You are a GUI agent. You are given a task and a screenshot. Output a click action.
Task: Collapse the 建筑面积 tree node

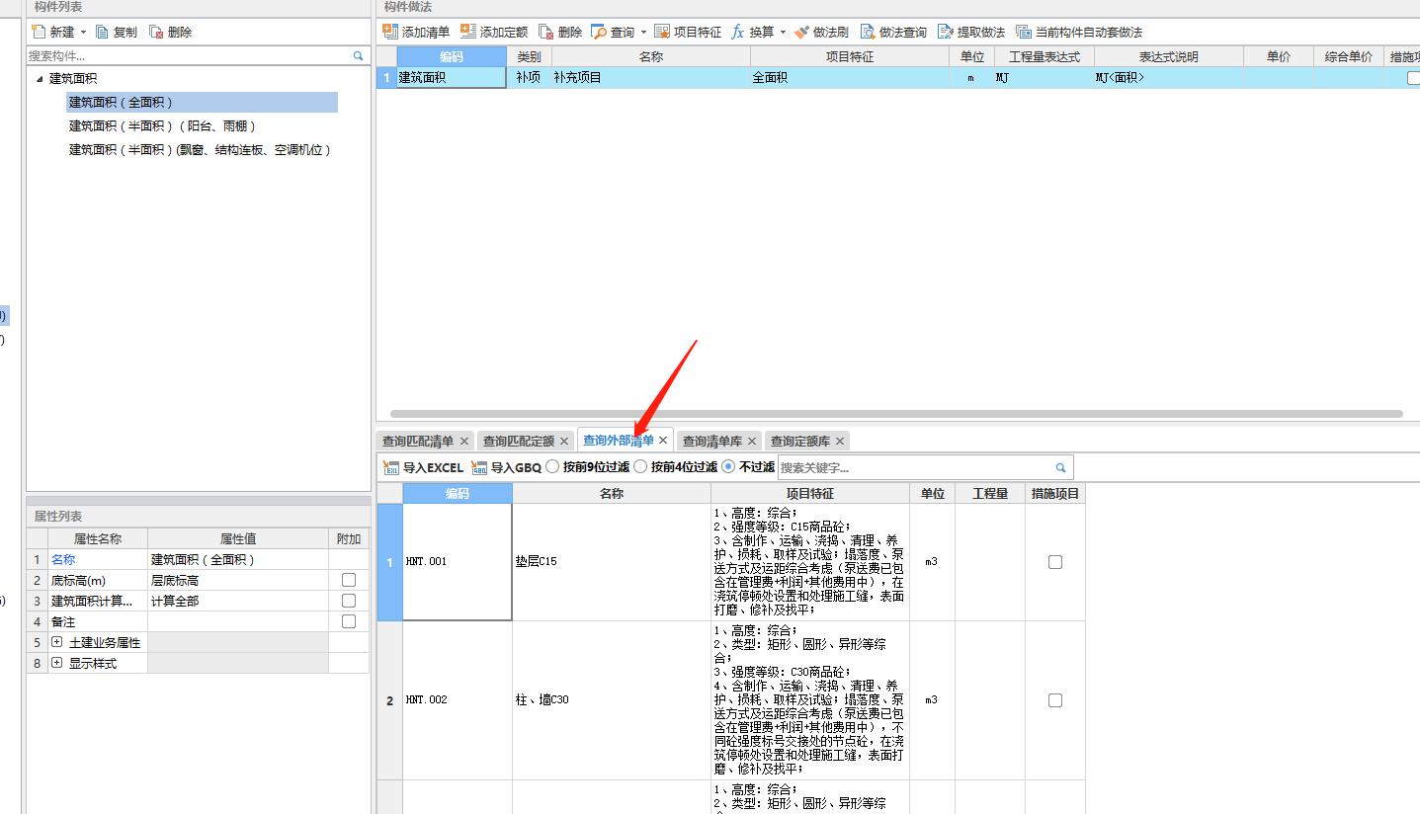[x=40, y=79]
